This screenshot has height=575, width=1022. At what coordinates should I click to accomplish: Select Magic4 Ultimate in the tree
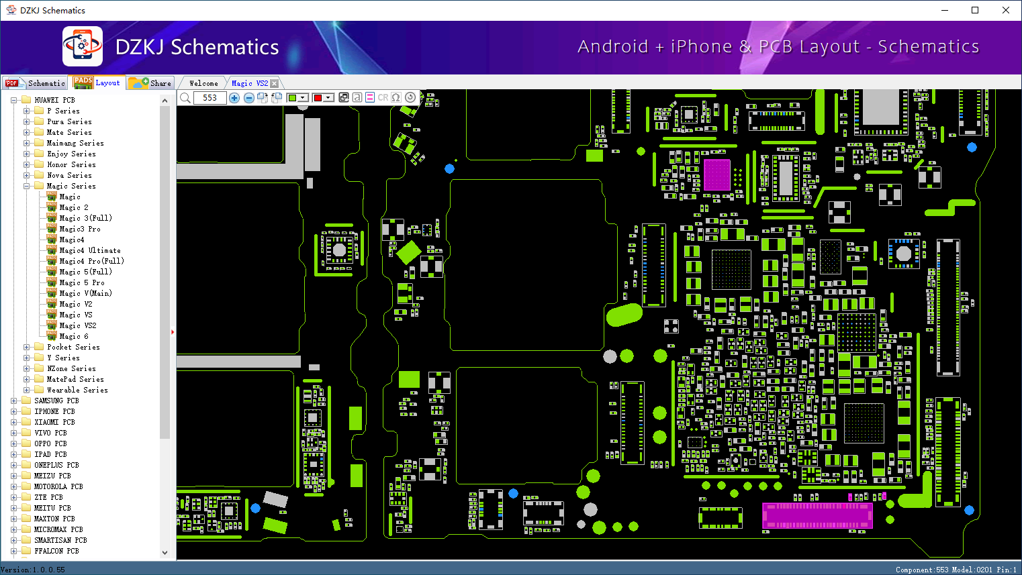[x=90, y=250]
